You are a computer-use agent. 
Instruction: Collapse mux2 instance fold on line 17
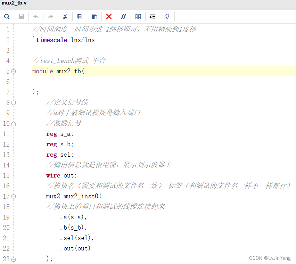[x=14, y=197]
